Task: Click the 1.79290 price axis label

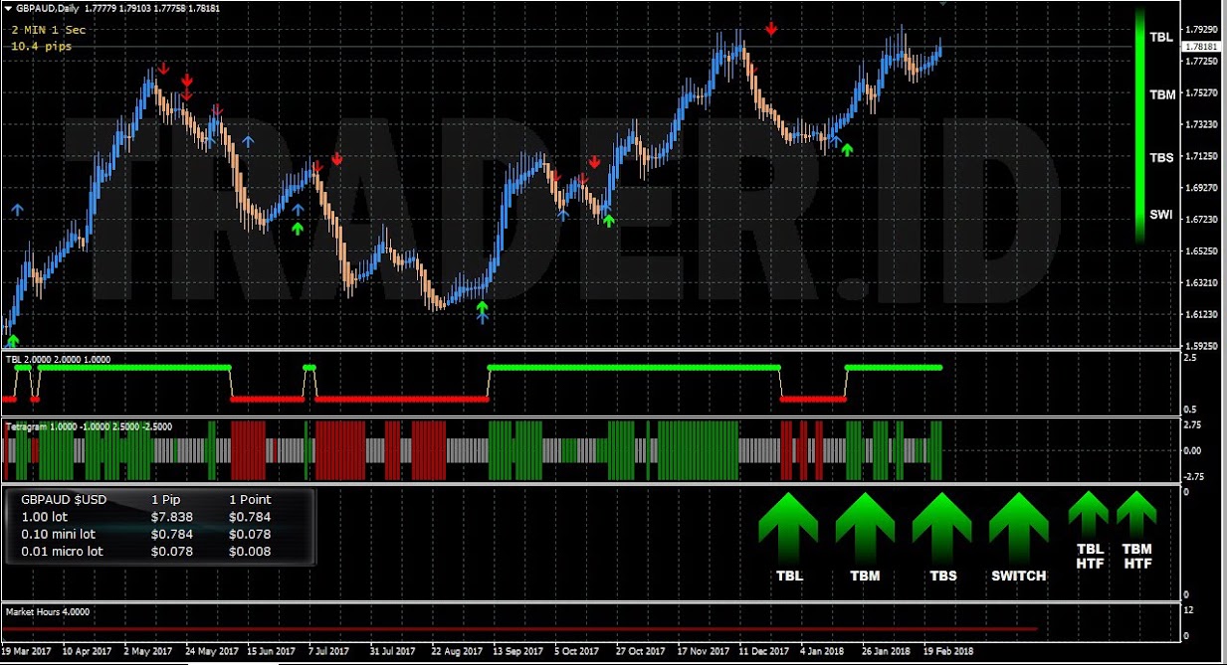Action: (1202, 30)
